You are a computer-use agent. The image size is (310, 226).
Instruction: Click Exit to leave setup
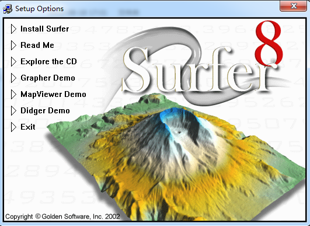click(x=28, y=127)
